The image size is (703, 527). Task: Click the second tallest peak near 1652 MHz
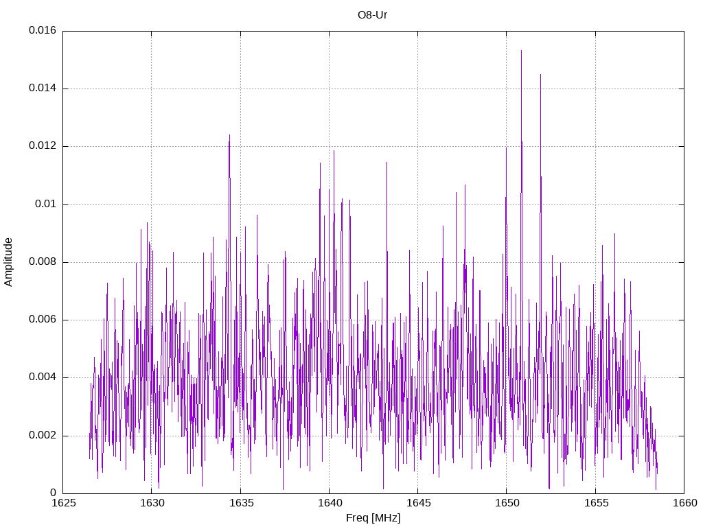tap(540, 75)
